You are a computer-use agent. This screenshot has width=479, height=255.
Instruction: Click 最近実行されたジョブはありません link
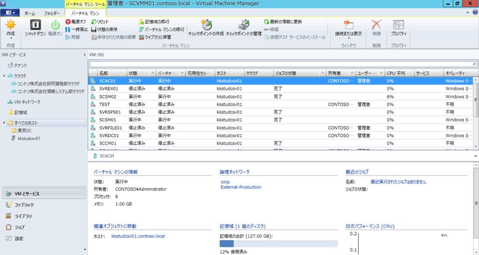click(398, 182)
